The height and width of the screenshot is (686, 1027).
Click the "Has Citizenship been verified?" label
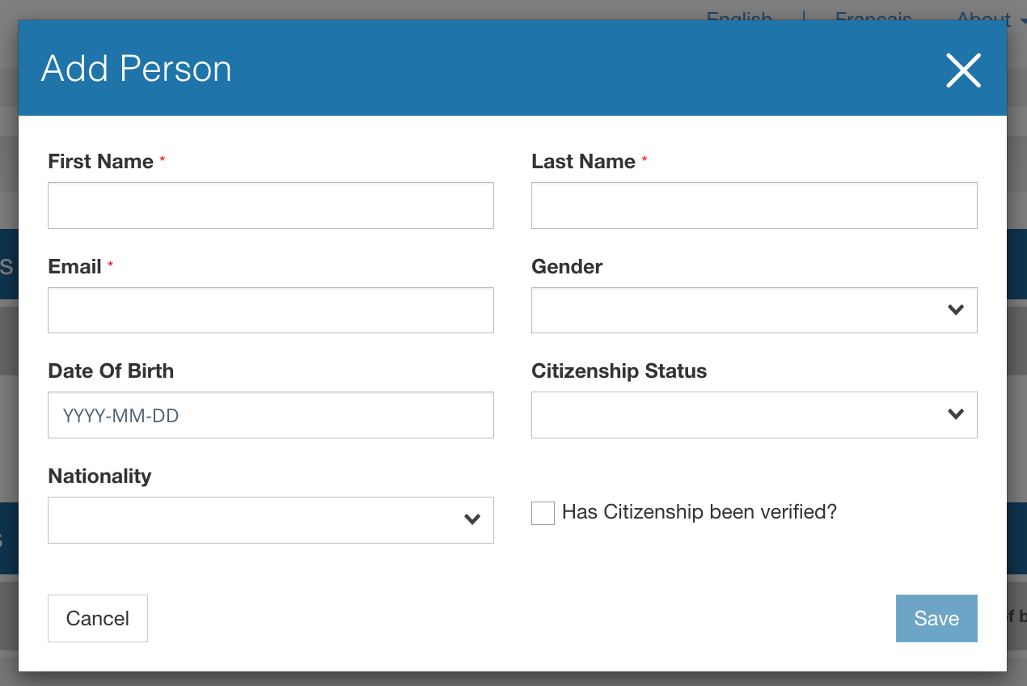pyautogui.click(x=699, y=512)
